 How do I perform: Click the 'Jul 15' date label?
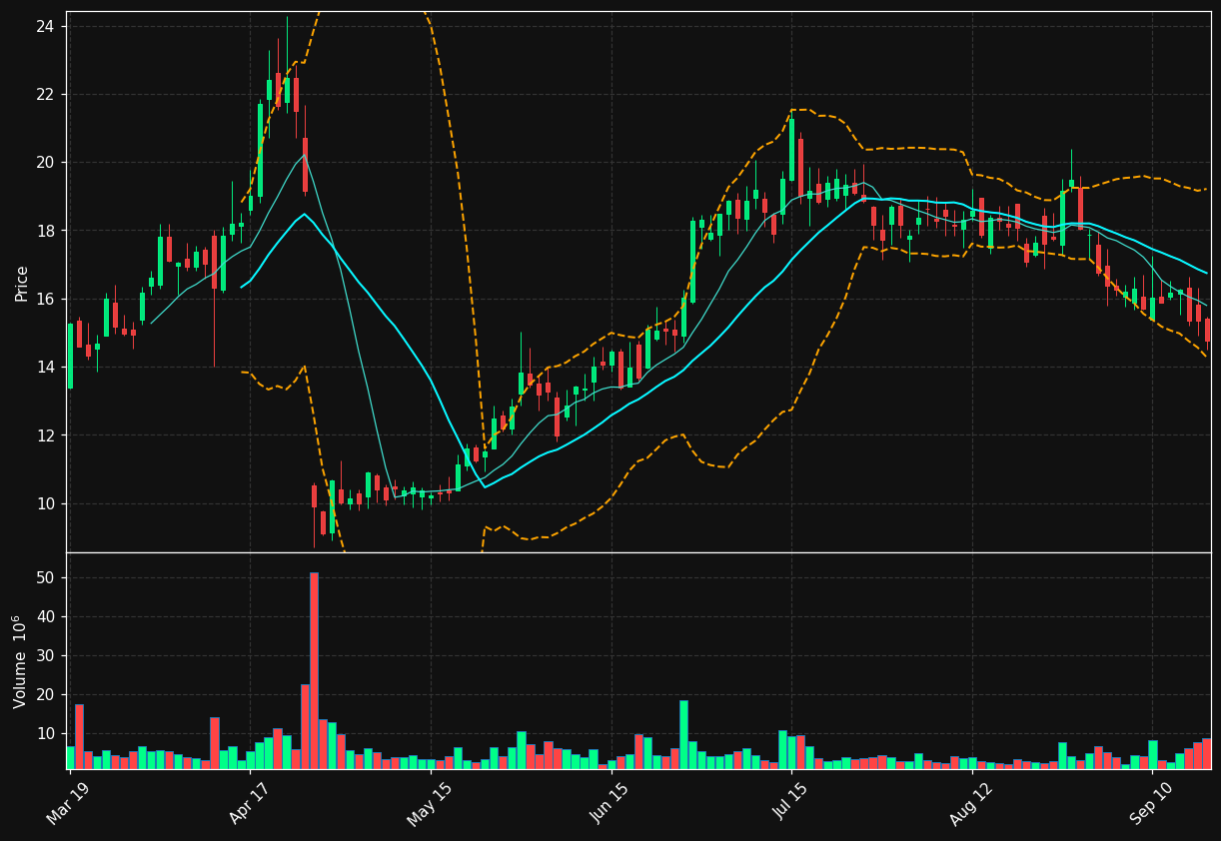(789, 802)
